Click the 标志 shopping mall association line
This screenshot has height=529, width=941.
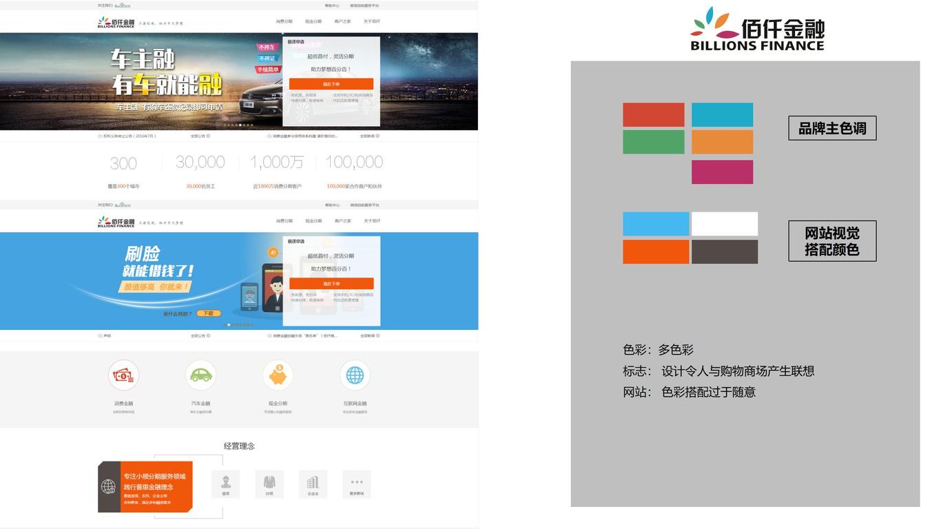[718, 371]
